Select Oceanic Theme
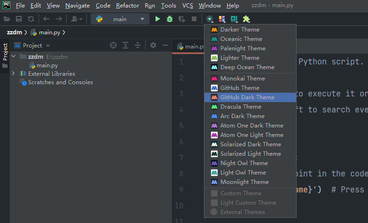Viewport: 368px width, 223px height. (250, 39)
